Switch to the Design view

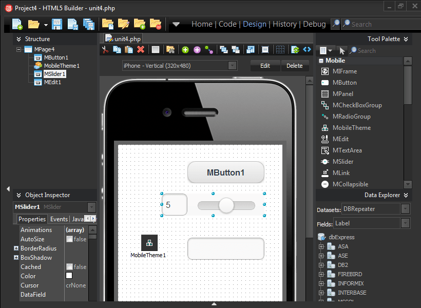coord(255,24)
